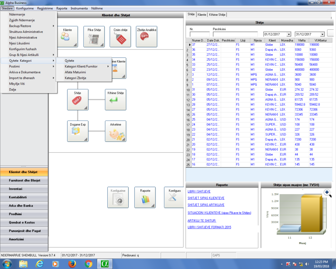Viewport: 336px width, 269px height.
Task: Click the Pershkrimi filter input field
Action: 235,34
